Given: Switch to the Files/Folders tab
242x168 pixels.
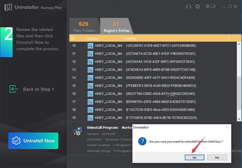Looking at the screenshot, I should tap(84, 26).
